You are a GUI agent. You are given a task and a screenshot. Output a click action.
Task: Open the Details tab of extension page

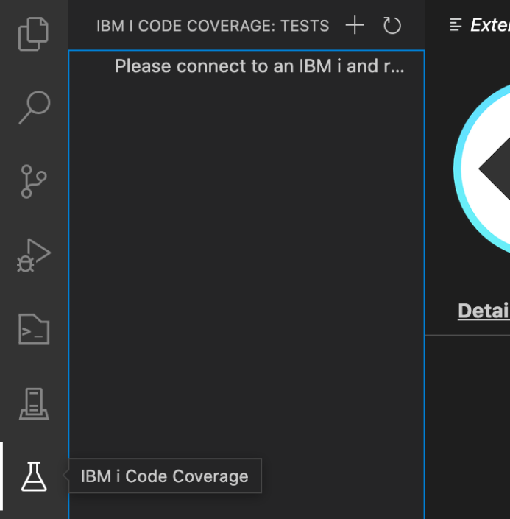click(x=484, y=311)
